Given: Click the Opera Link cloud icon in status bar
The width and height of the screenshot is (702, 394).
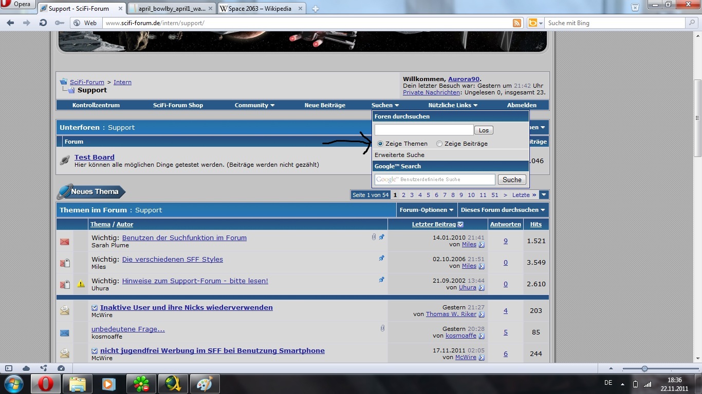Looking at the screenshot, I should (26, 368).
